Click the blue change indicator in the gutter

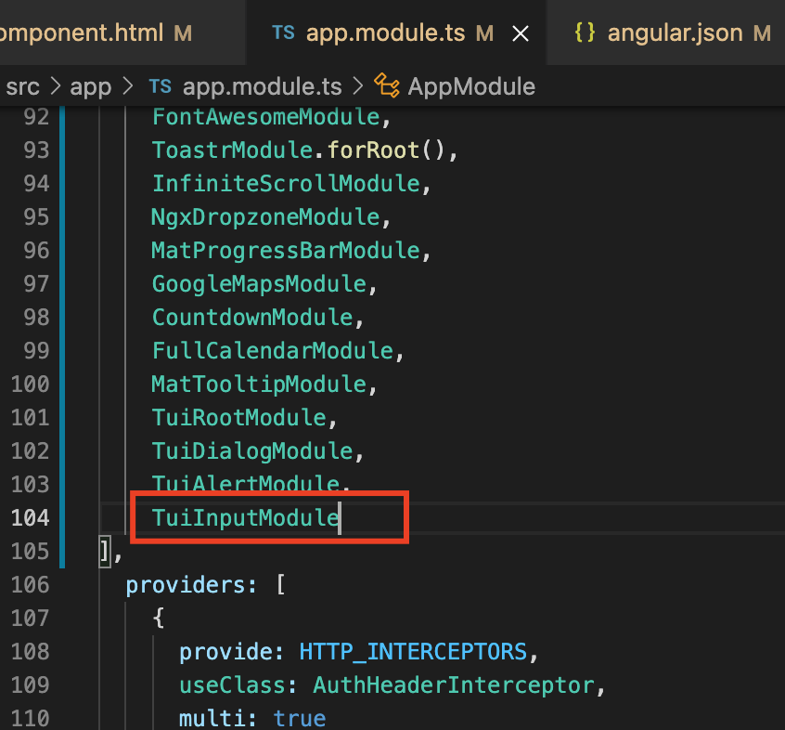(x=61, y=325)
